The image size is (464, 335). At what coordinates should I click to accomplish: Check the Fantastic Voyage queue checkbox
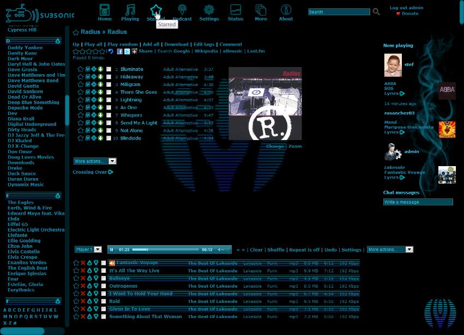click(103, 263)
